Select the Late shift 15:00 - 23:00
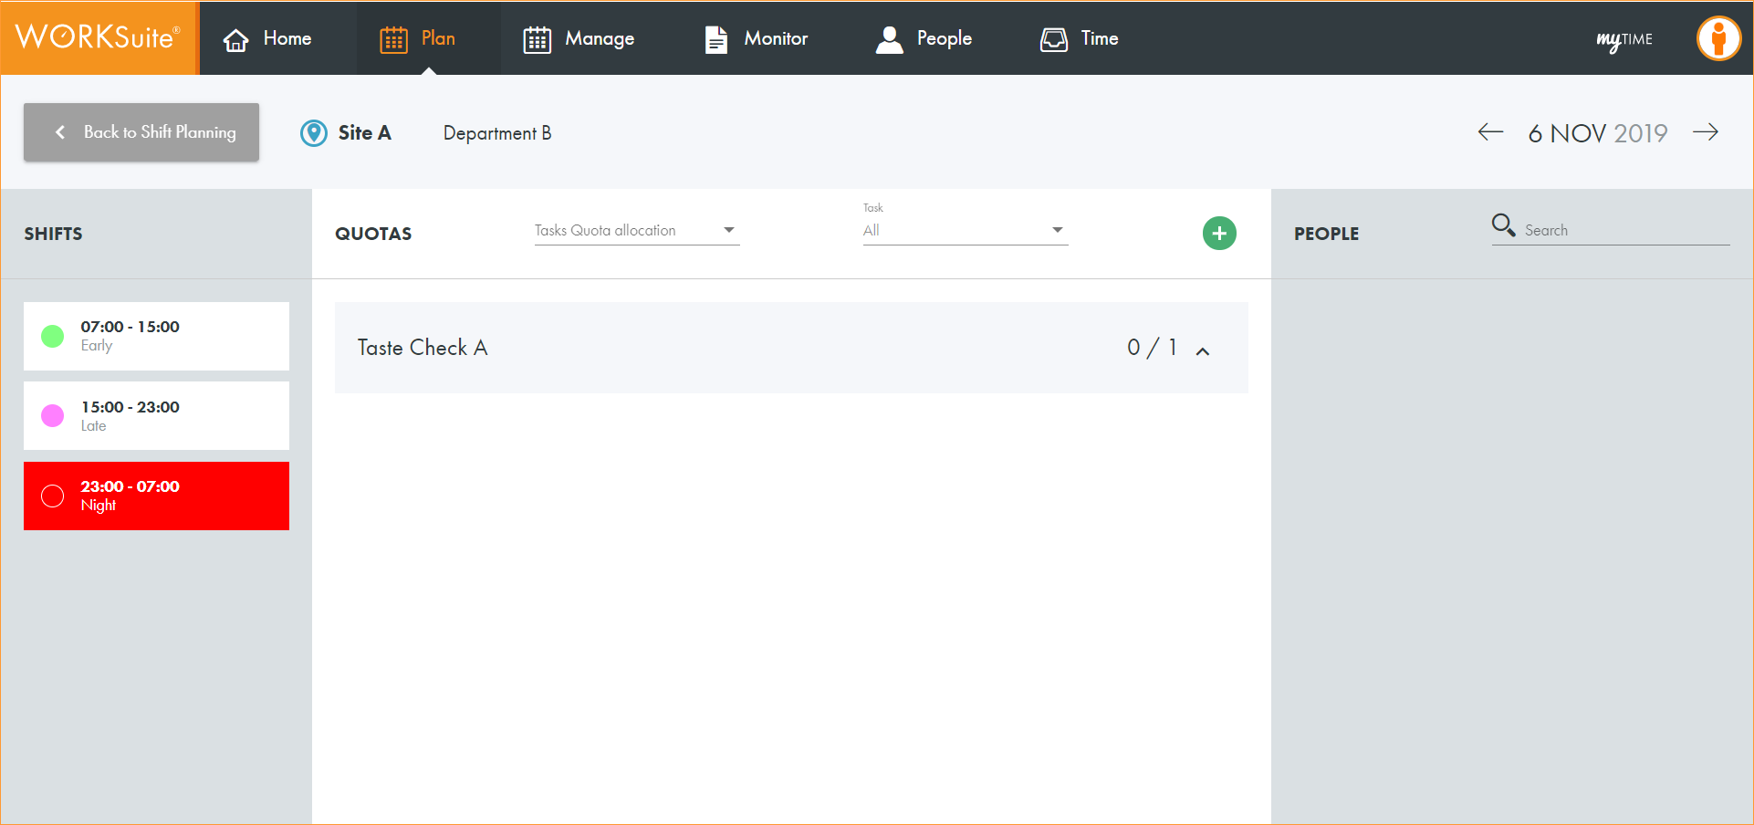Viewport: 1754px width, 825px height. (156, 415)
